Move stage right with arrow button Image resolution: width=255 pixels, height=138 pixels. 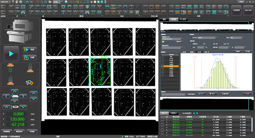click(23, 96)
